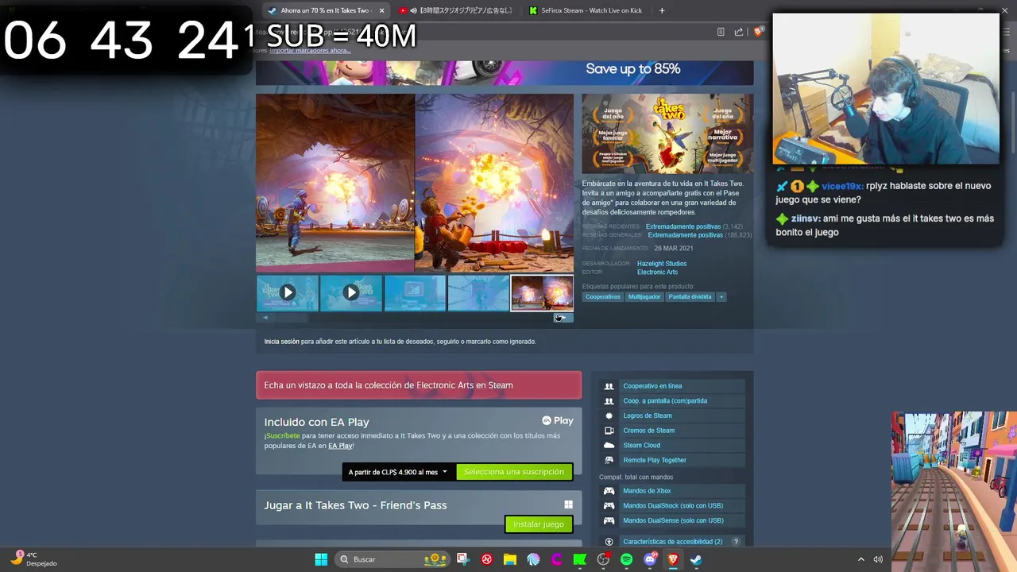Image resolution: width=1017 pixels, height=572 pixels.
Task: Open the Logros de Steam feature
Action: click(x=672, y=415)
